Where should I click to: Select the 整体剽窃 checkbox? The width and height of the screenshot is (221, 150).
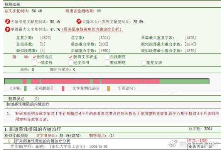[107, 63]
